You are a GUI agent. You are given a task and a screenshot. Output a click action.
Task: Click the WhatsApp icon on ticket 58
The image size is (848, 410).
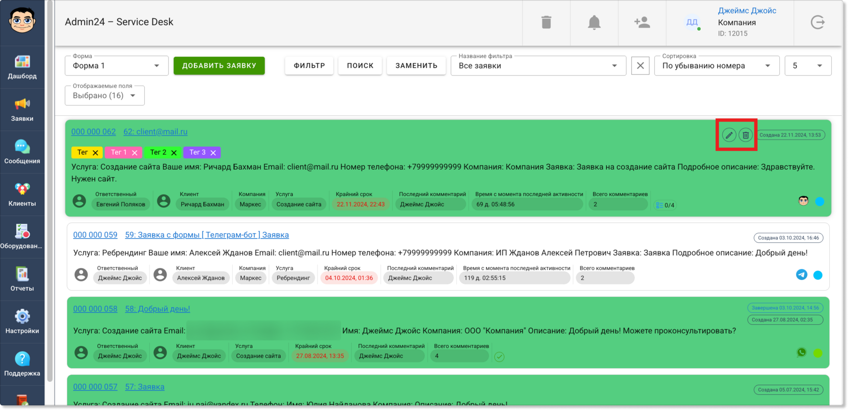(802, 353)
